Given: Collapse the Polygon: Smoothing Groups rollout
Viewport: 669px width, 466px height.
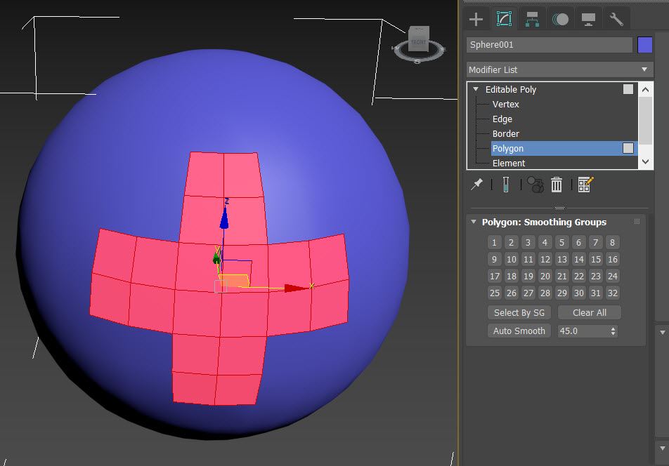Looking at the screenshot, I should (474, 222).
